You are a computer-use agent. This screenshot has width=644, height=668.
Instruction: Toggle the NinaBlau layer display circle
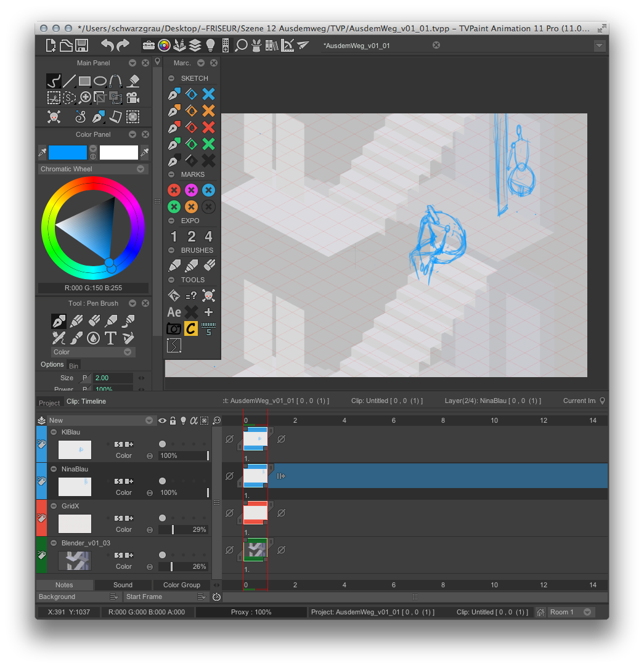pos(162,481)
